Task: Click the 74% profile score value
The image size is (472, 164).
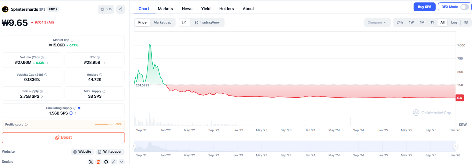Action: (118, 124)
